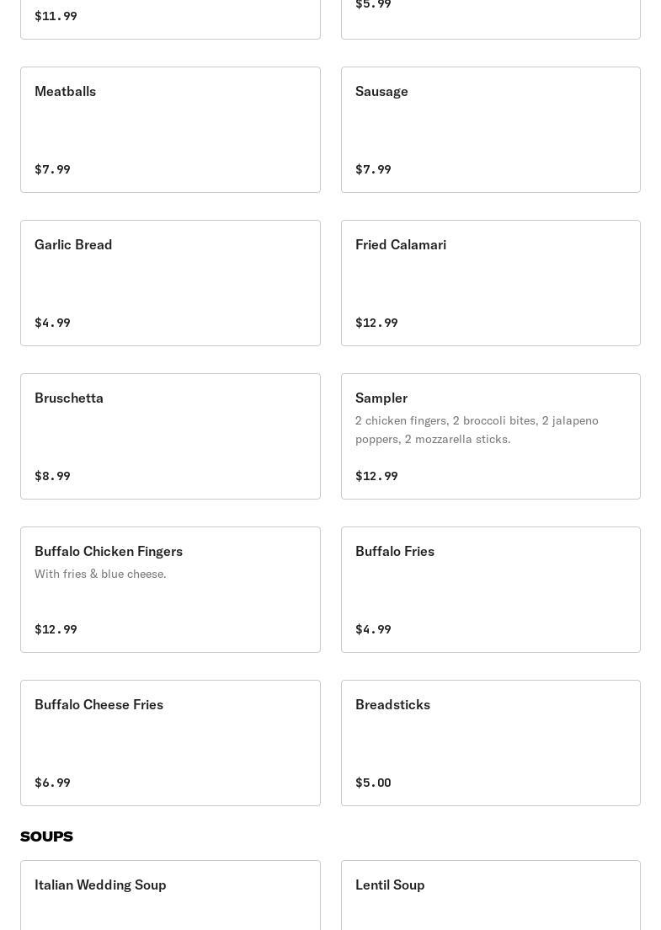Click the $11.99 item card at top
Screen dimensions: 661x930
(x=170, y=19)
